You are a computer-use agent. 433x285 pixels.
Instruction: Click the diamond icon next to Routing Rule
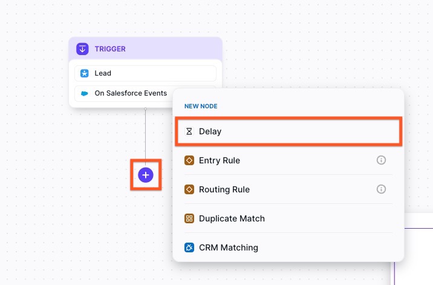[x=189, y=189]
